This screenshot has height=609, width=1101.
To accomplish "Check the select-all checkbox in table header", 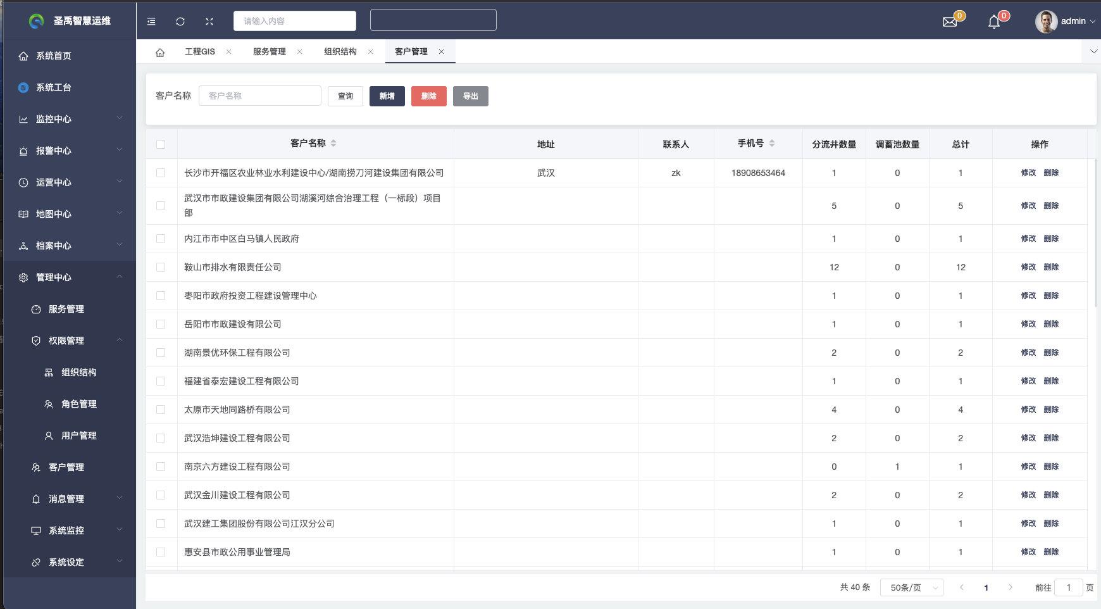I will tap(161, 144).
